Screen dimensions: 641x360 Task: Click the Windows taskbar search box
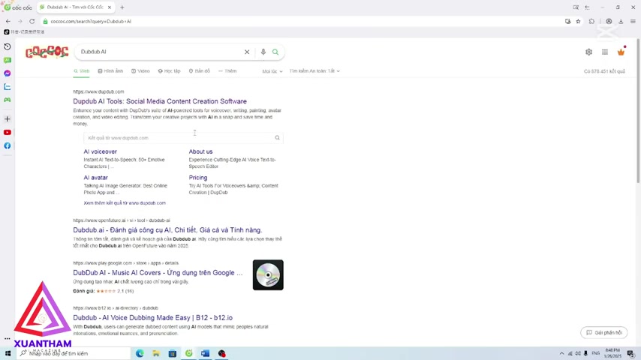click(x=74, y=353)
